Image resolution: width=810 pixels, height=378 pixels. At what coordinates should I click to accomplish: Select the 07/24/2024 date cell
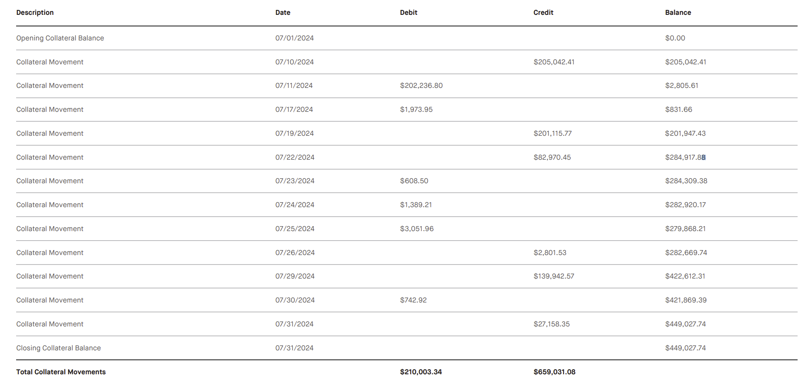295,205
